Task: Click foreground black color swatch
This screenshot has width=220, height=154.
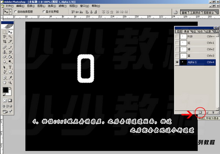Action: [5, 90]
